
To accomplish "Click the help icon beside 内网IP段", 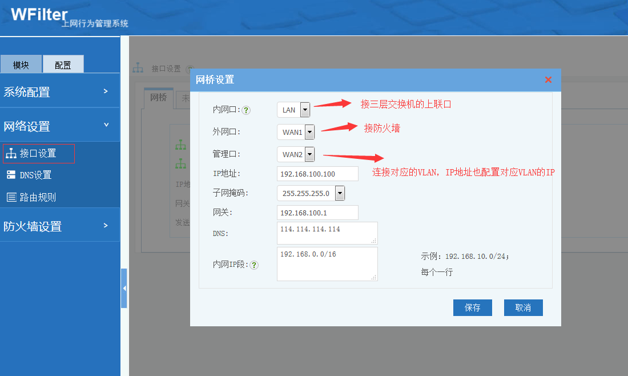I will click(x=254, y=265).
